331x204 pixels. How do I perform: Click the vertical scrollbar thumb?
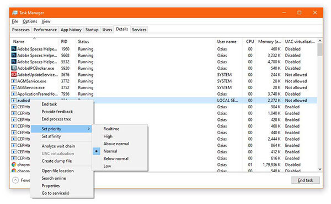tap(320, 49)
